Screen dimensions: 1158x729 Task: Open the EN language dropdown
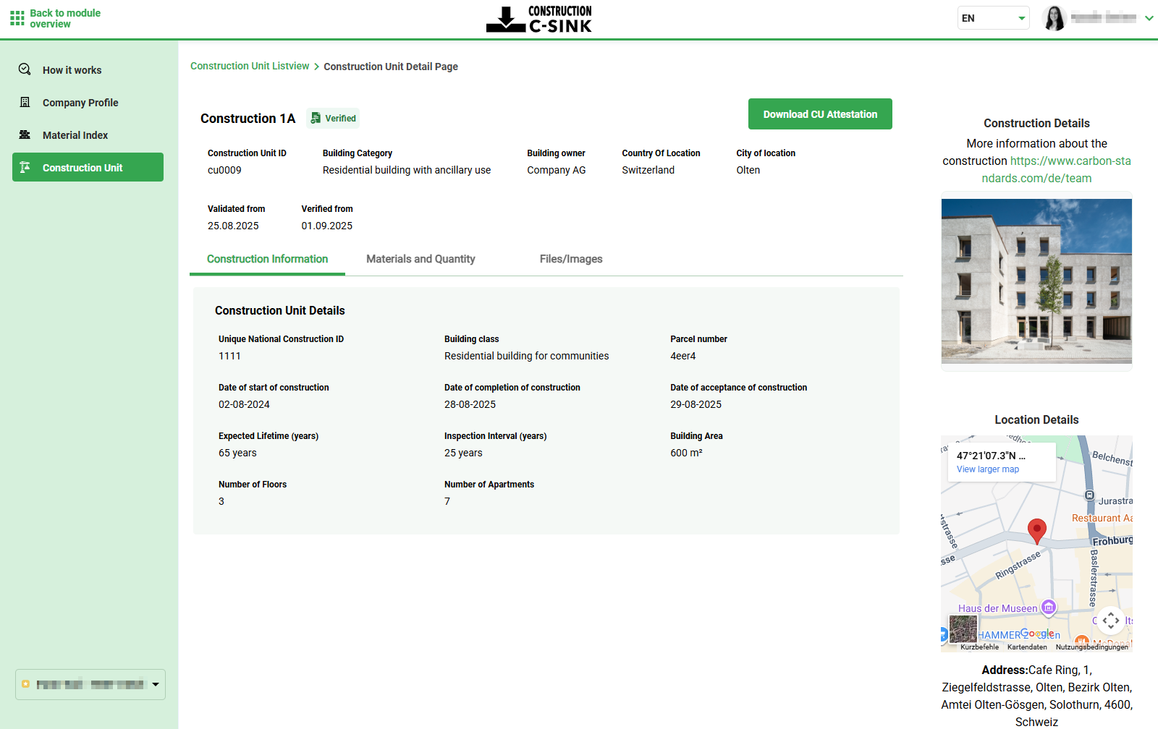pos(993,18)
